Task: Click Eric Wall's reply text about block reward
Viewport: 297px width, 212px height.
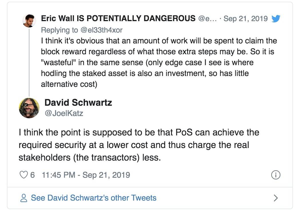Action: click(159, 62)
